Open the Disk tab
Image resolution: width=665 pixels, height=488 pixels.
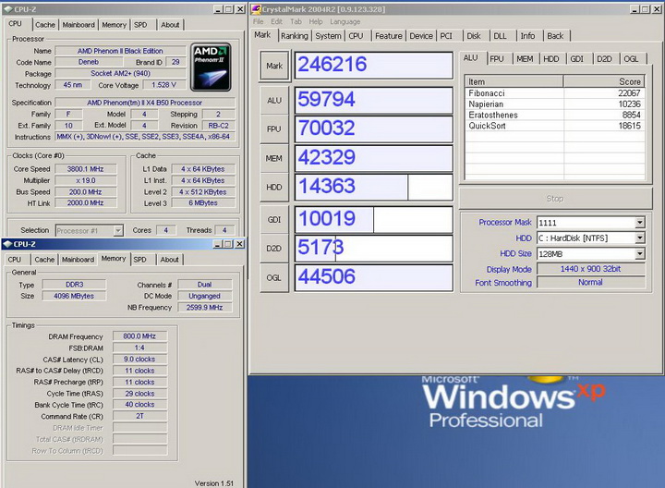(474, 36)
